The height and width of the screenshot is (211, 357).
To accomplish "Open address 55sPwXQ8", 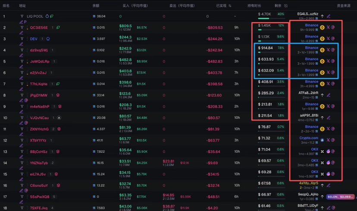I will tap(39, 197).
